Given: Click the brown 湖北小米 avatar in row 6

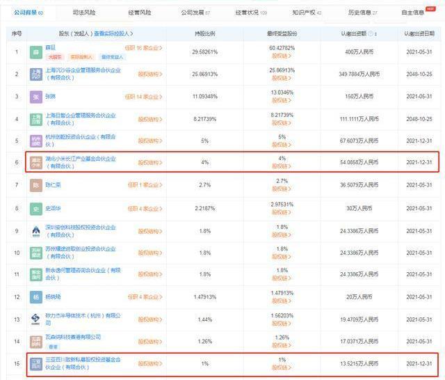Looking at the screenshot, I should tap(36, 162).
